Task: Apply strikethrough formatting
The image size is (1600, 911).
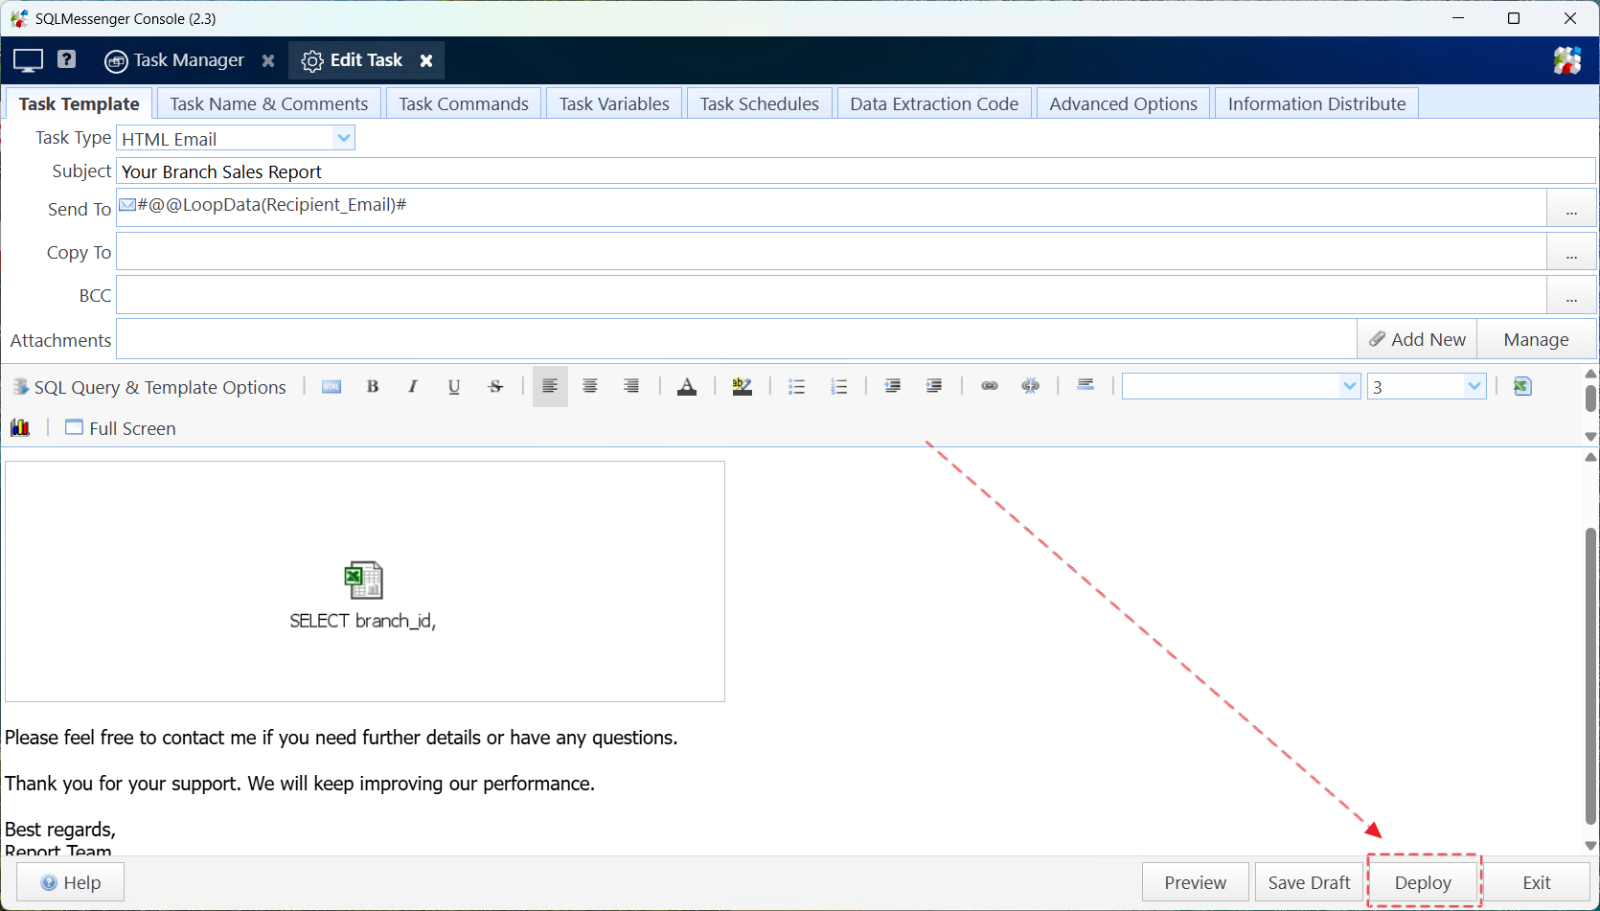Action: (x=495, y=386)
